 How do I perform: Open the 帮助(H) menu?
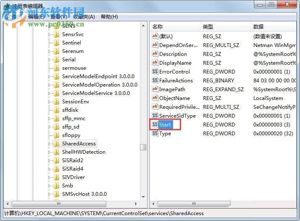tap(109, 17)
